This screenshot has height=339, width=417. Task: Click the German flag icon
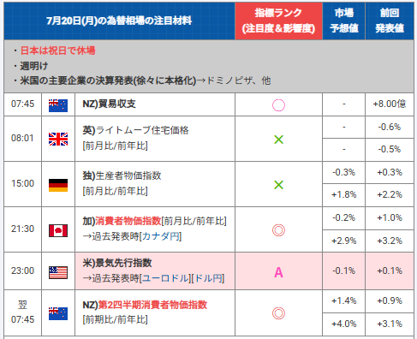(x=58, y=185)
